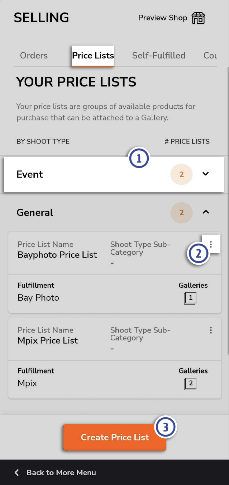Open the Bayphoto Price List card
The height and width of the screenshot is (485, 229).
tap(115, 272)
